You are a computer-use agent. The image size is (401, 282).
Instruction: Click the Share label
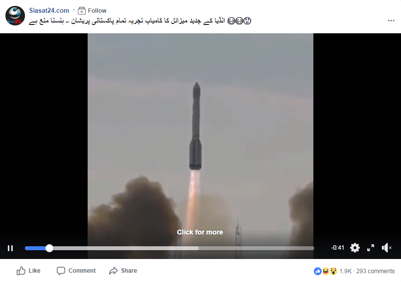coord(129,271)
